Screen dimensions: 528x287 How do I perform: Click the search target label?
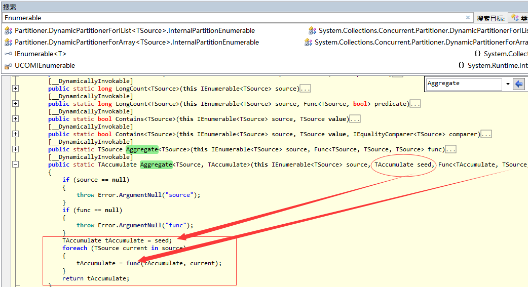491,19
